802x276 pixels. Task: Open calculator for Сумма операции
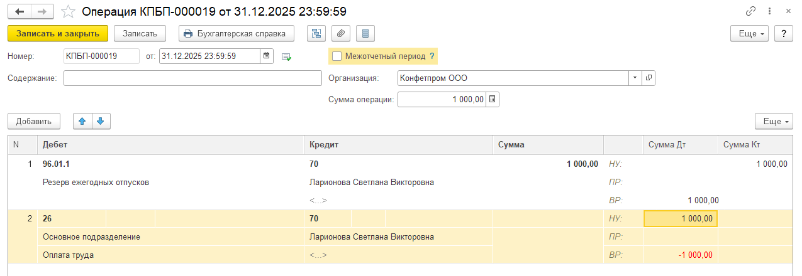point(493,99)
